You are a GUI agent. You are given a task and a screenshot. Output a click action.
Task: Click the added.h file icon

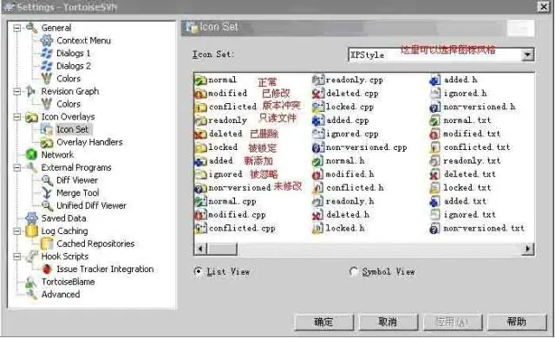435,81
